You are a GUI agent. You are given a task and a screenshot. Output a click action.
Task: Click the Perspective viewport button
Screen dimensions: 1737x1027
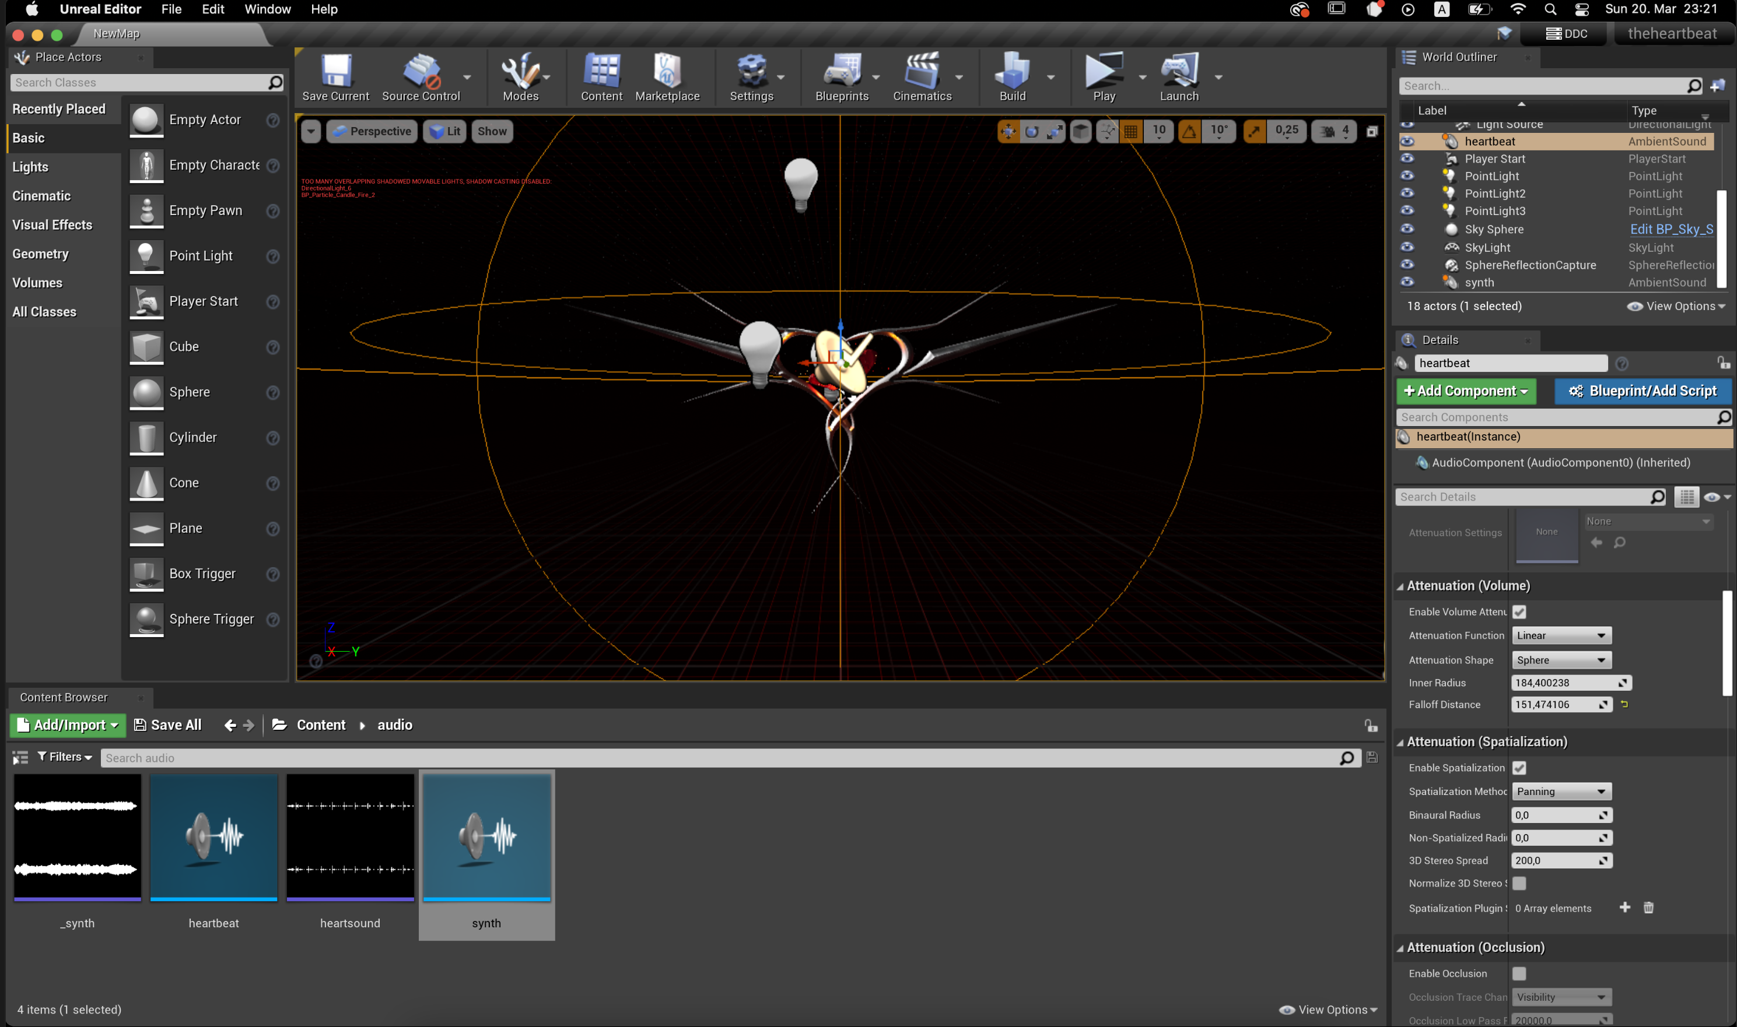[x=371, y=132]
